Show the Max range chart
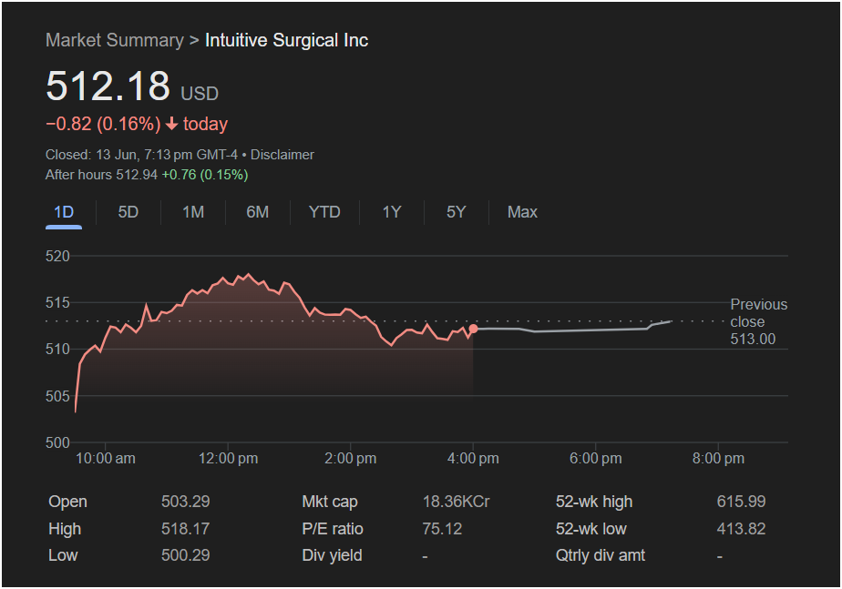Image resolution: width=842 pixels, height=589 pixels. pyautogui.click(x=522, y=212)
